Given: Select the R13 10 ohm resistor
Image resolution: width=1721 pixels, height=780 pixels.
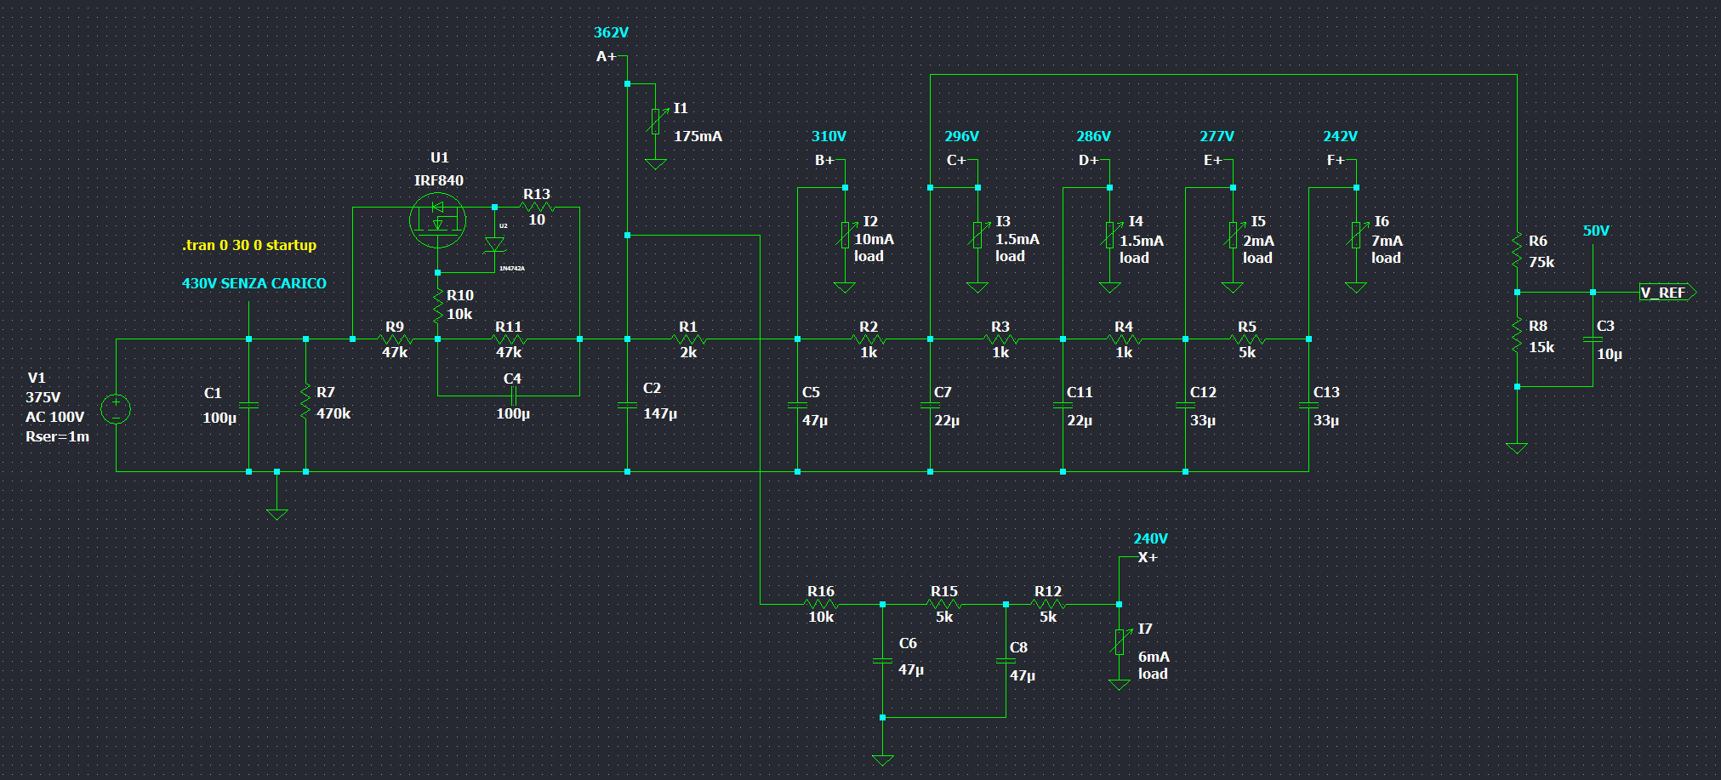Looking at the screenshot, I should [x=537, y=207].
